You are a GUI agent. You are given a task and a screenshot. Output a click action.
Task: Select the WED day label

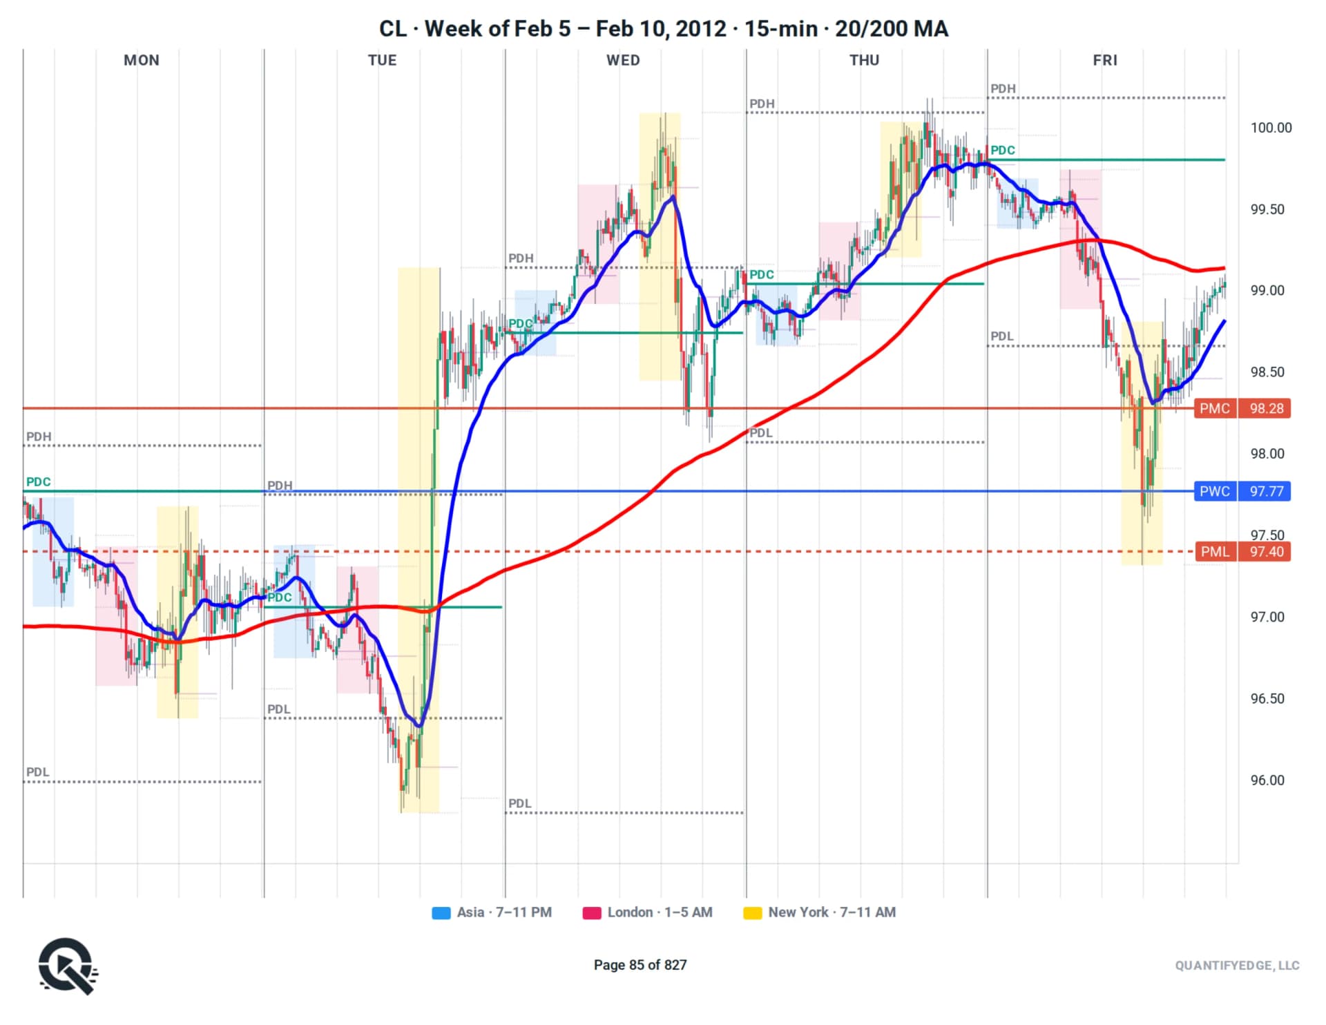click(623, 60)
